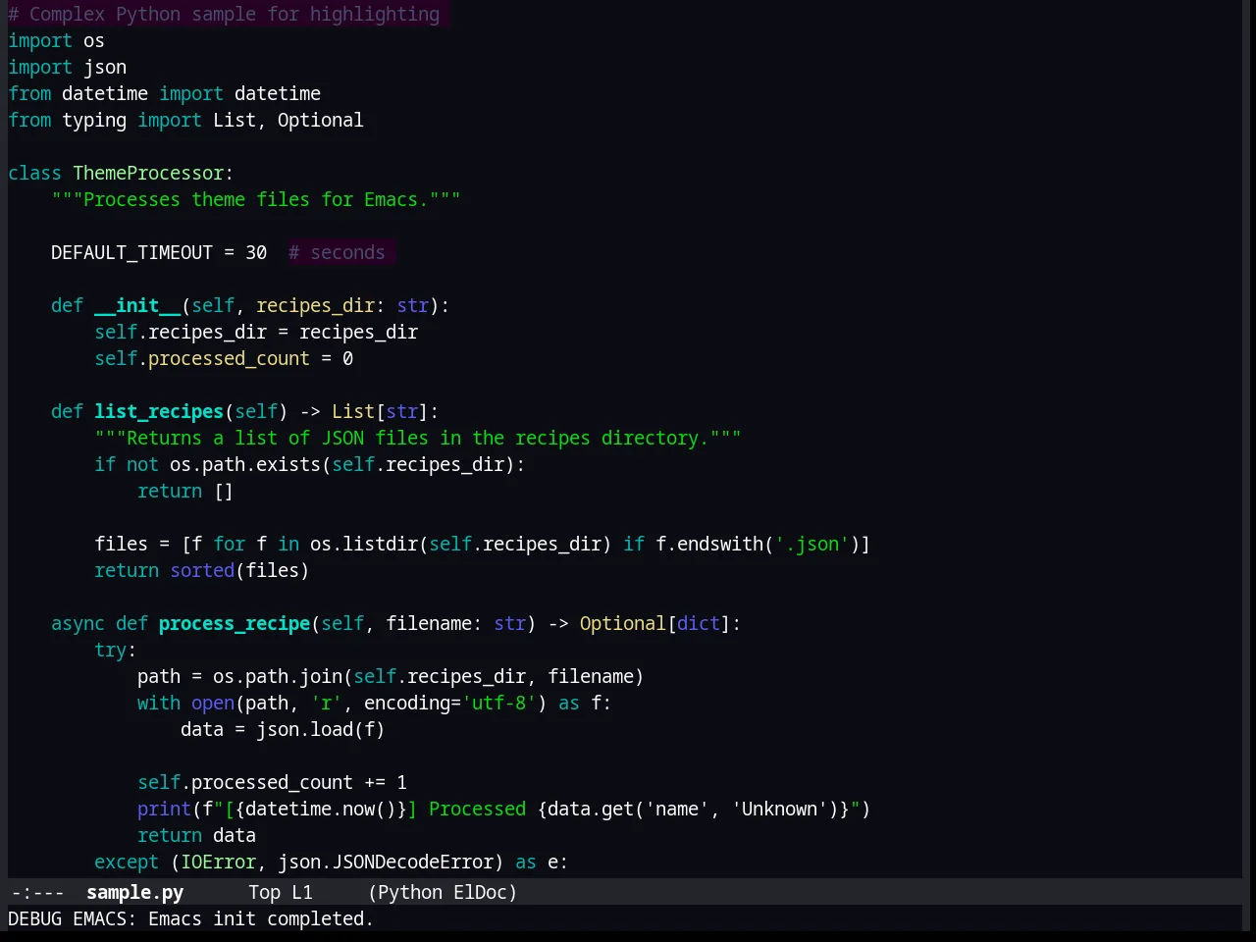The width and height of the screenshot is (1256, 942).
Task: Click the 'try:' keyword line
Action: pos(116,650)
